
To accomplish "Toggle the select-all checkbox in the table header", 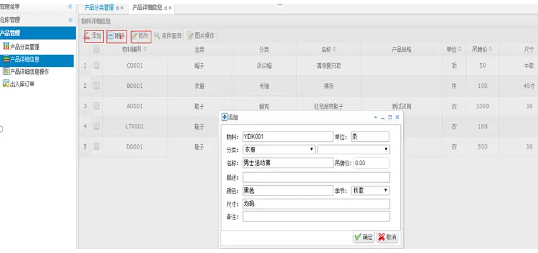I will point(97,49).
